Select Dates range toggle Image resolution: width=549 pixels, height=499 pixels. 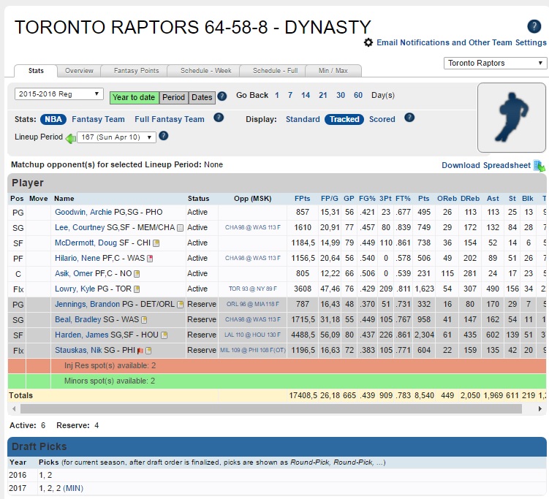tap(202, 97)
